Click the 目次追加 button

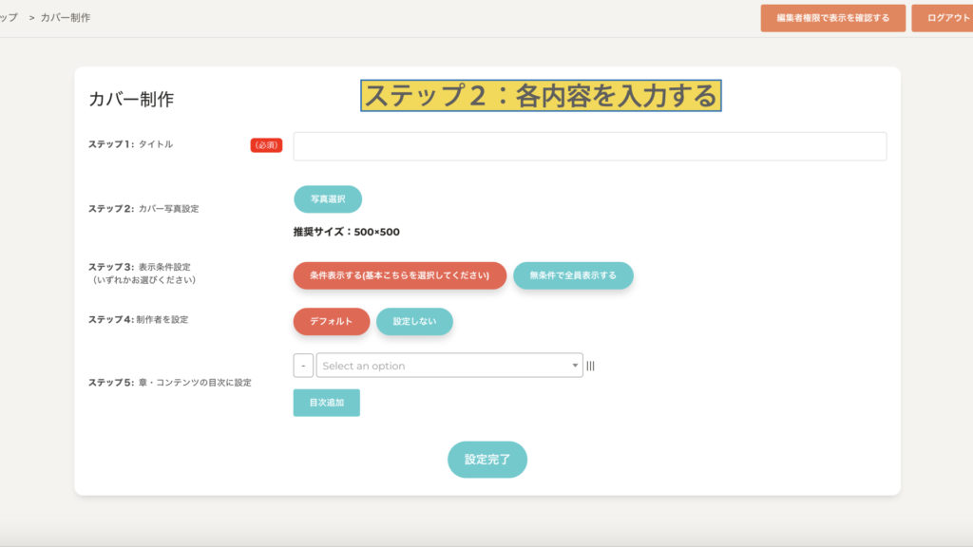coord(326,403)
